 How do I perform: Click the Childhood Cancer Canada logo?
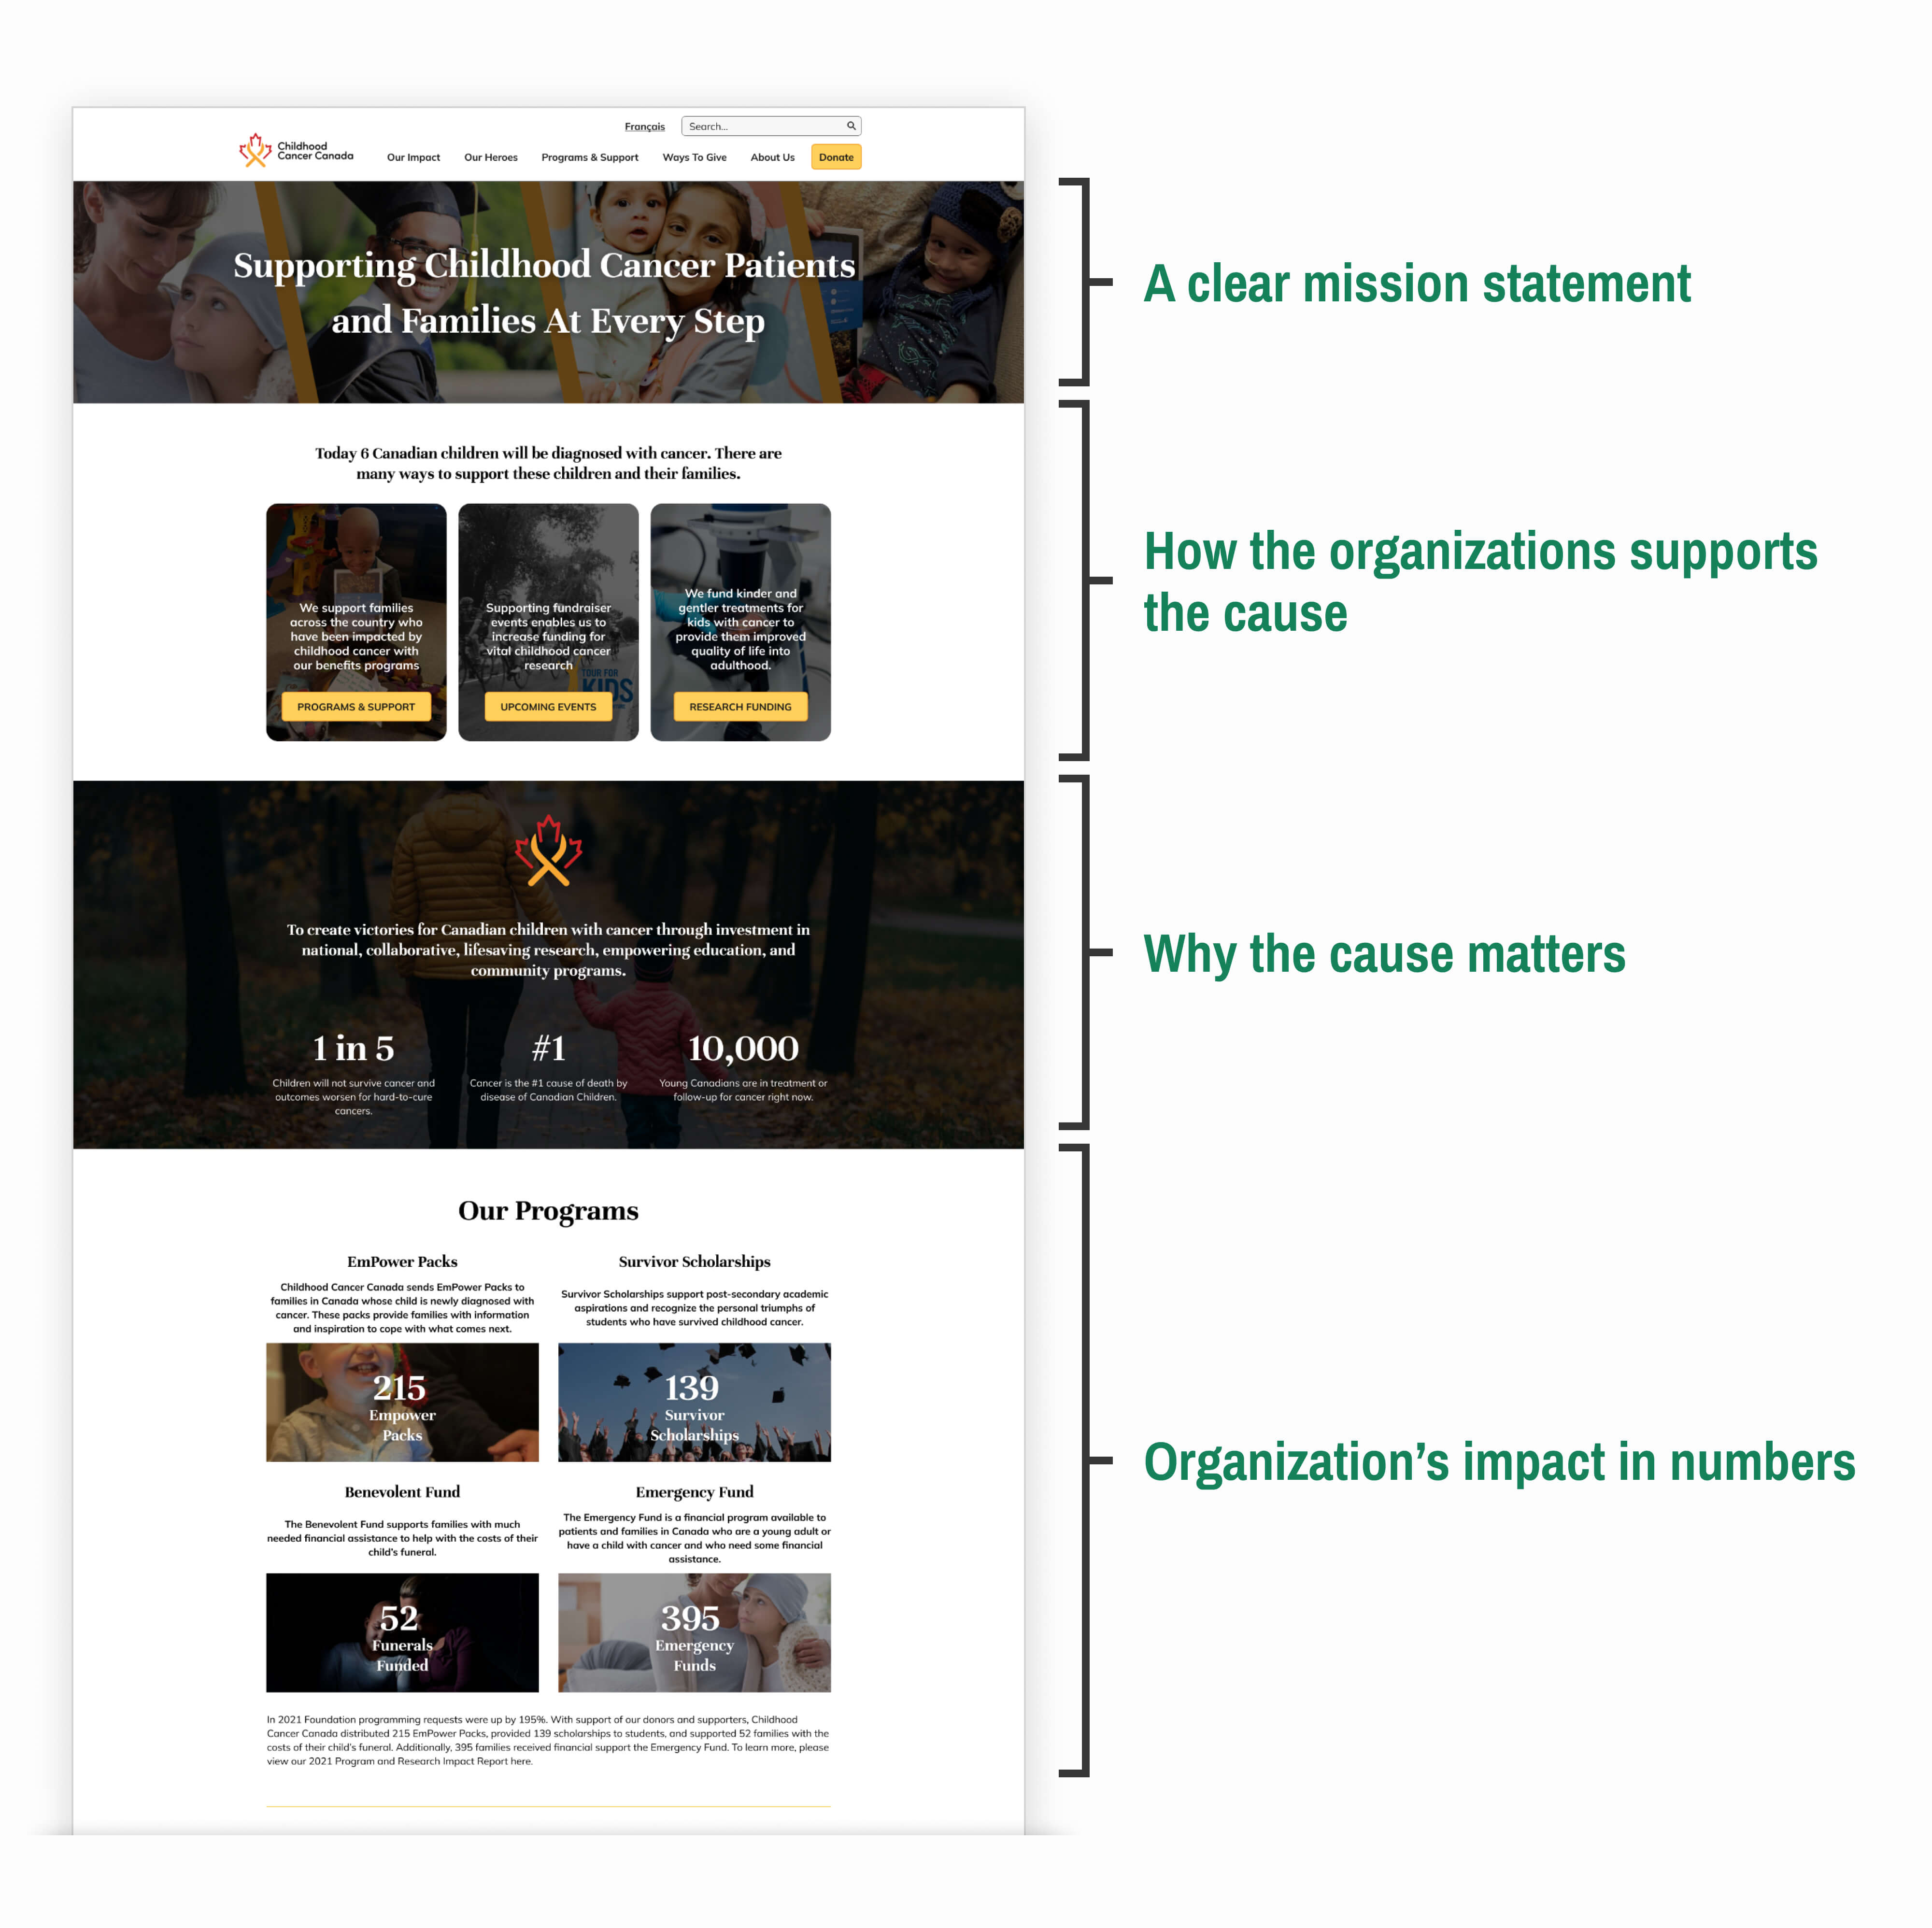tap(296, 151)
